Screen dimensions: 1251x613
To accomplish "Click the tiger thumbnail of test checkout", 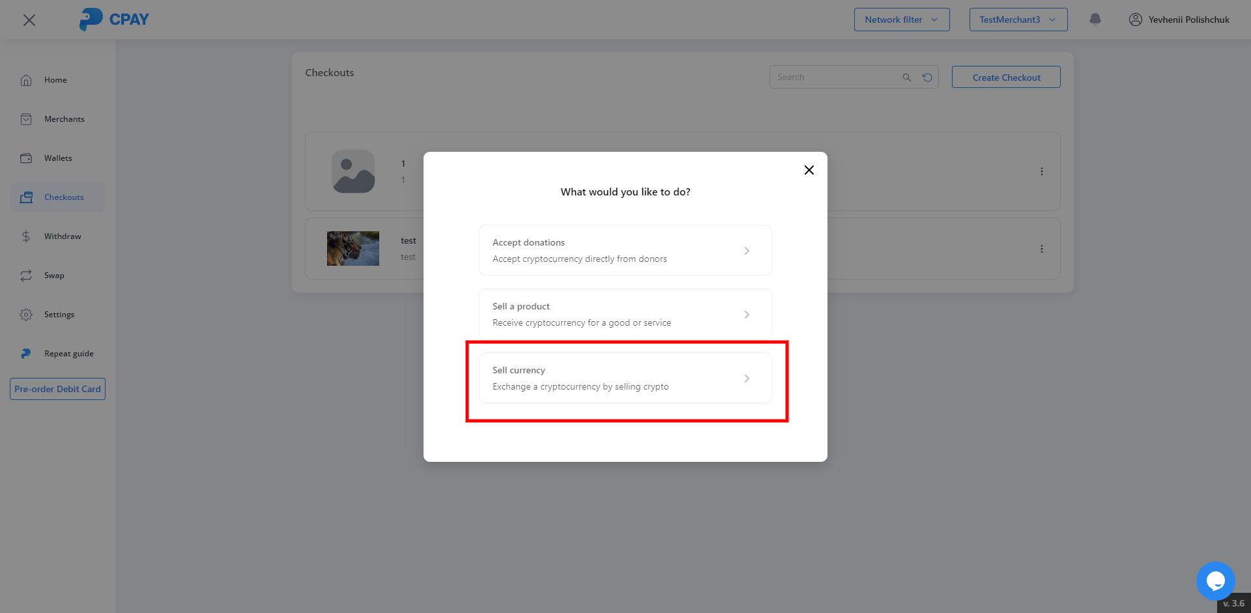I will coord(352,248).
